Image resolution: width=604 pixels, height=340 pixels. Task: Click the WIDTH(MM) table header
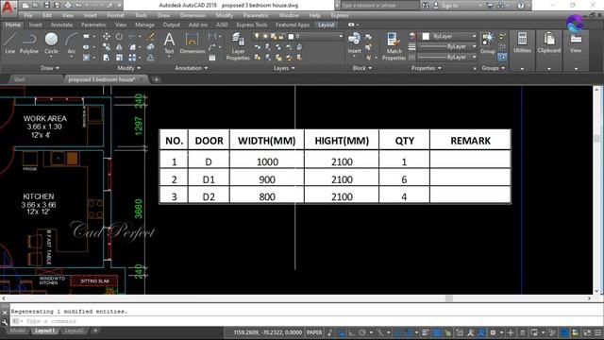click(x=266, y=141)
